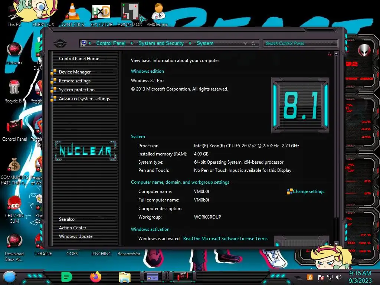
Task: Select the VM0Technic... desktop icon
Action: pos(159,15)
